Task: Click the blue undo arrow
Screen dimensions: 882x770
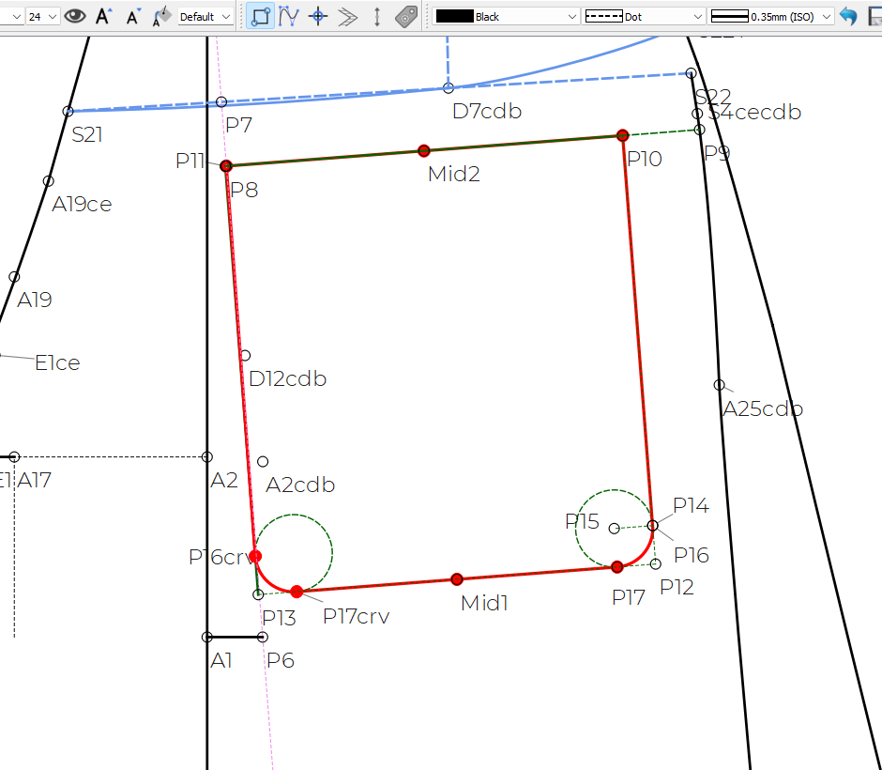Action: (848, 16)
